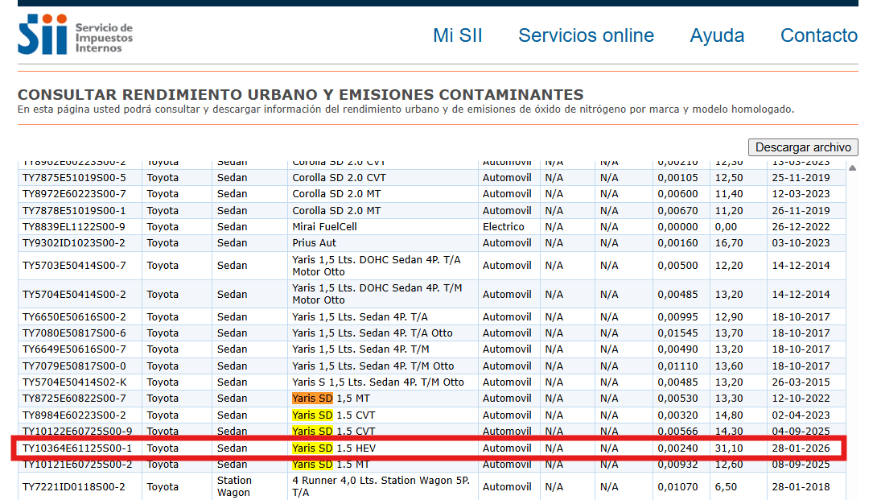The image size is (877, 500).
Task: Select the 4 Runner Station Wagon row
Action: tap(362, 485)
